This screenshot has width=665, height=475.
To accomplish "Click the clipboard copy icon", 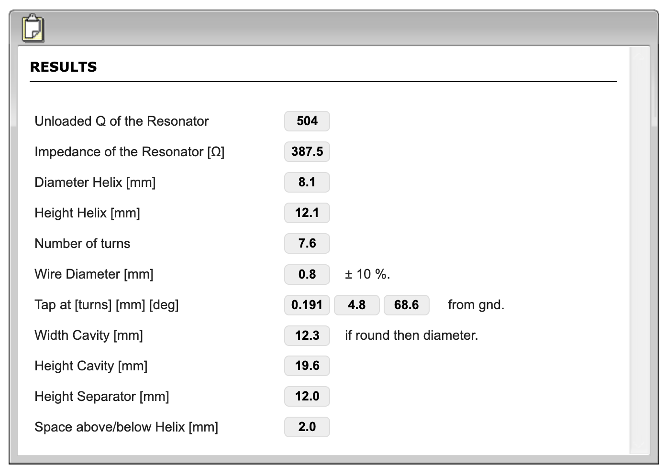I will [33, 28].
